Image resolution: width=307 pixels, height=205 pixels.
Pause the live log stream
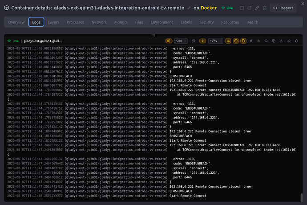(169, 41)
